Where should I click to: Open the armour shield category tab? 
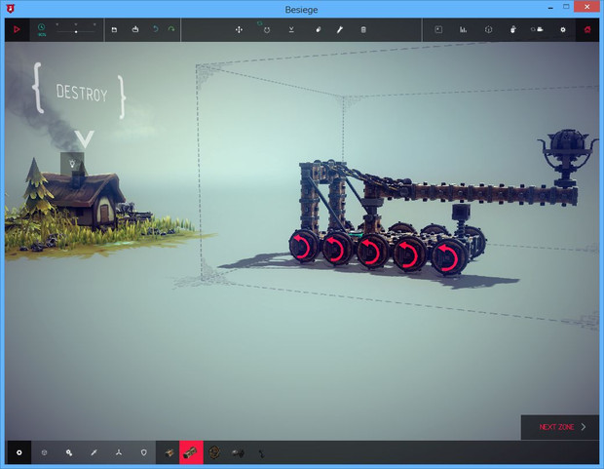(144, 453)
